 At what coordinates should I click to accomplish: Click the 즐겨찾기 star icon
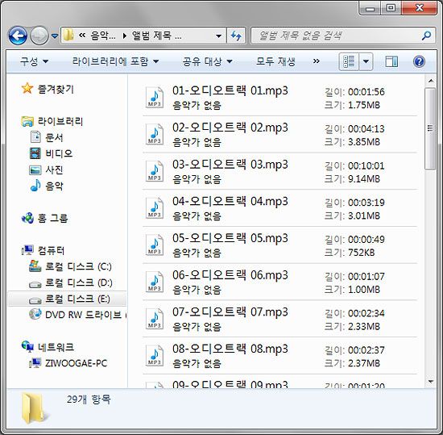point(27,88)
